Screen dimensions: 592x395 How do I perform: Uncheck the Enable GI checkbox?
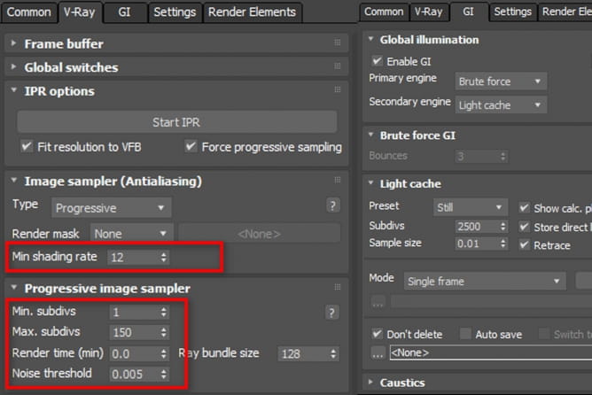pos(378,61)
